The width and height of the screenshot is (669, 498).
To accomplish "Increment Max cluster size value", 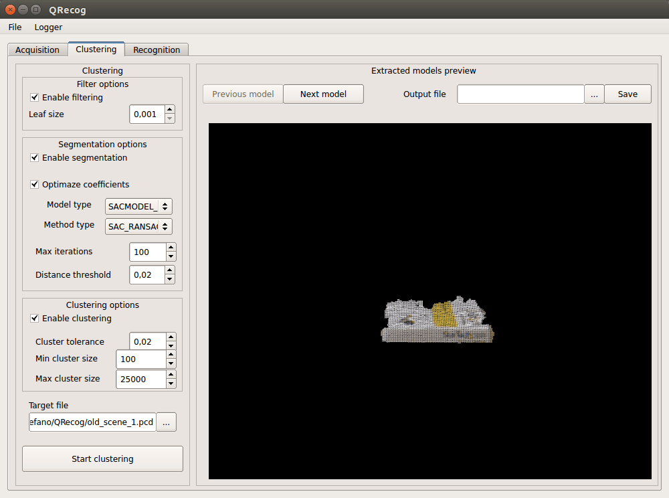I will pos(171,376).
